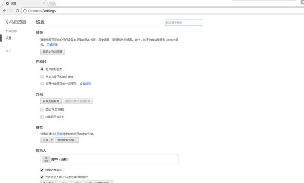Uncheck the 启用访客浏览 checkbox

(x=42, y=170)
